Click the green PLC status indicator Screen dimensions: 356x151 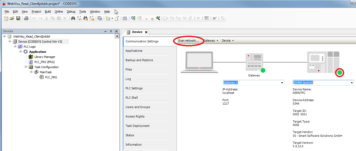pos(340,72)
